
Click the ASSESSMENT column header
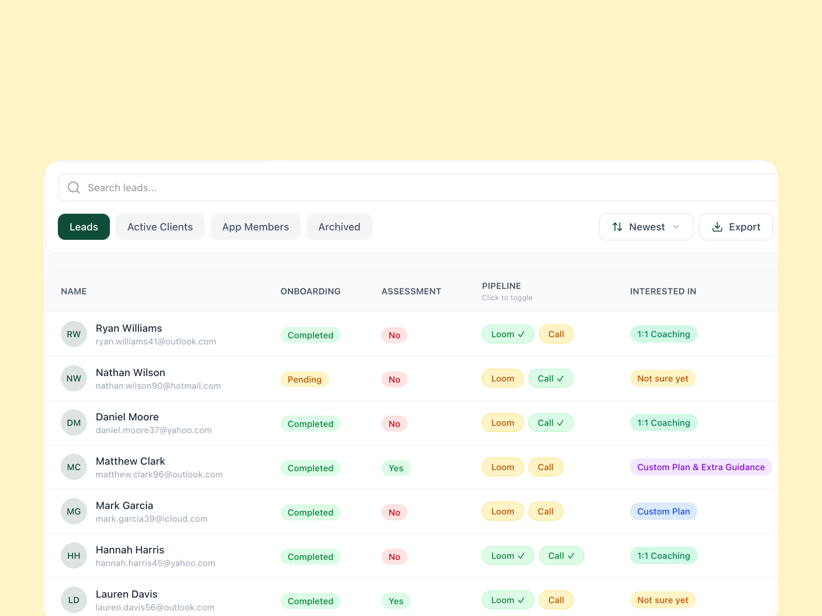click(411, 292)
